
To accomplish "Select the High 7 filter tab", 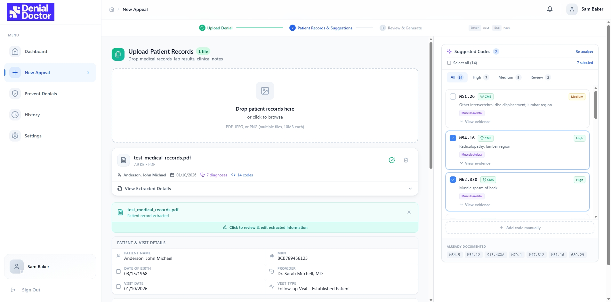I will [x=480, y=77].
